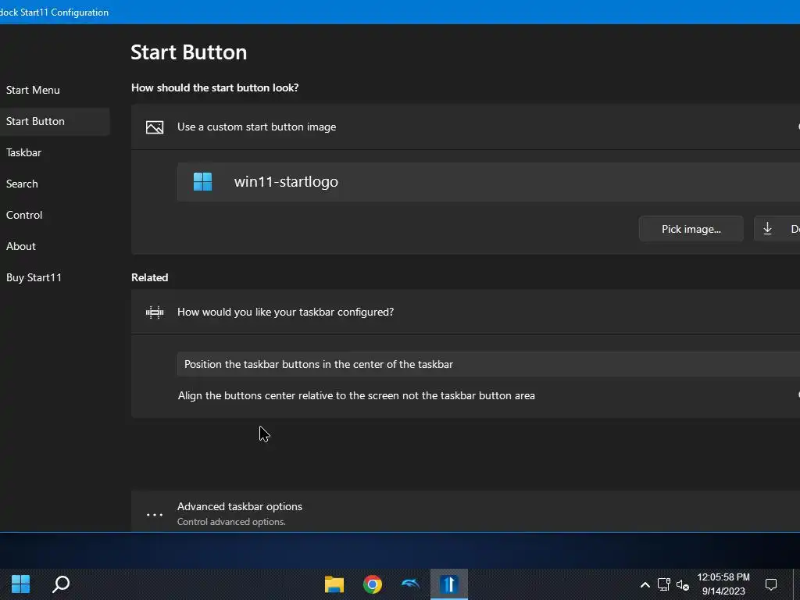Screen dimensions: 800x600
Task: Click the taskbar configuration icon
Action: (155, 312)
